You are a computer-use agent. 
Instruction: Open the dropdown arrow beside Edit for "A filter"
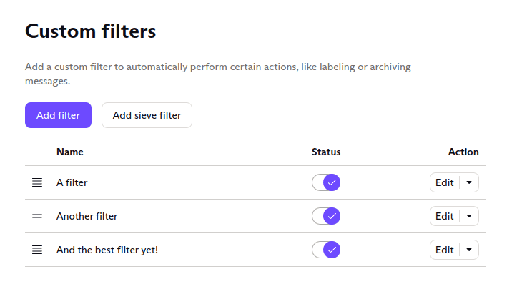tap(469, 182)
